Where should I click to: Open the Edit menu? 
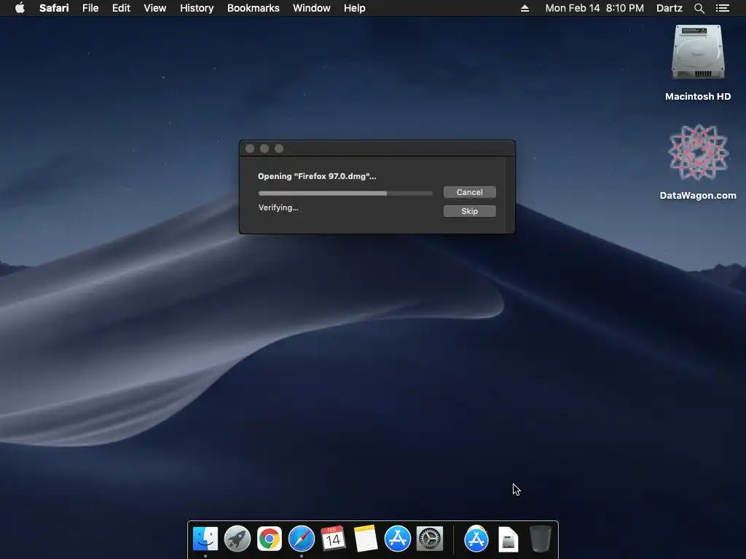[x=121, y=8]
